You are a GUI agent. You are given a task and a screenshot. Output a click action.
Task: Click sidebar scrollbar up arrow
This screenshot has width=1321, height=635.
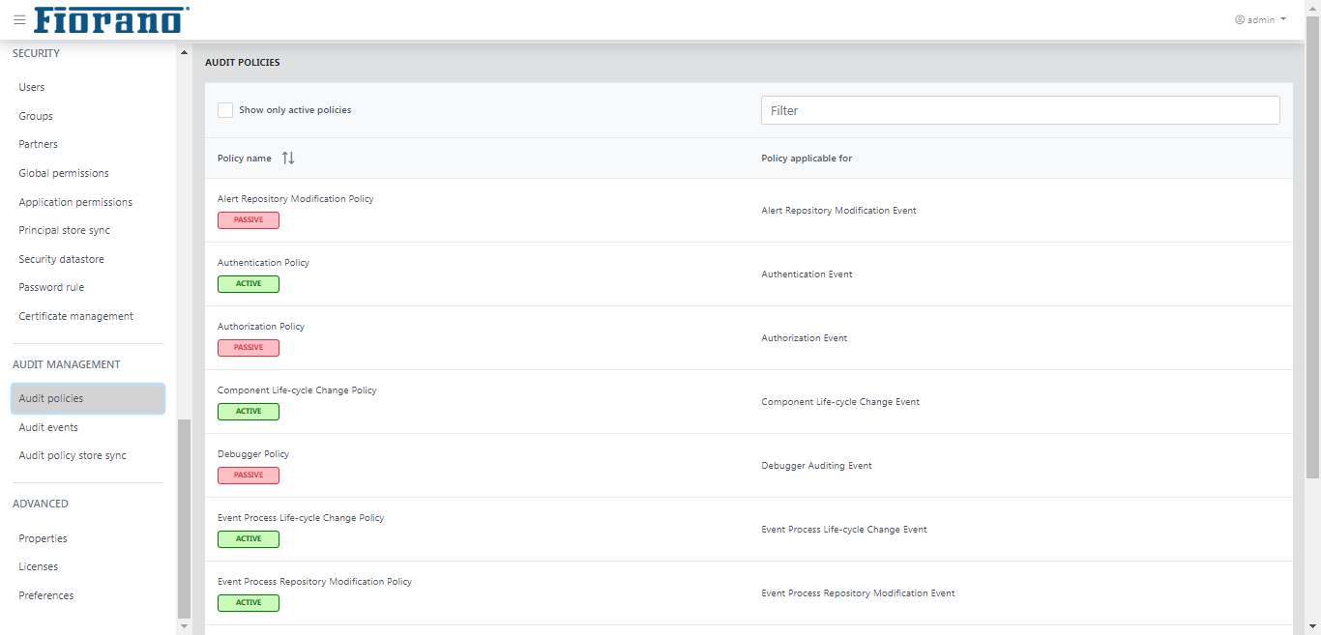(x=184, y=52)
